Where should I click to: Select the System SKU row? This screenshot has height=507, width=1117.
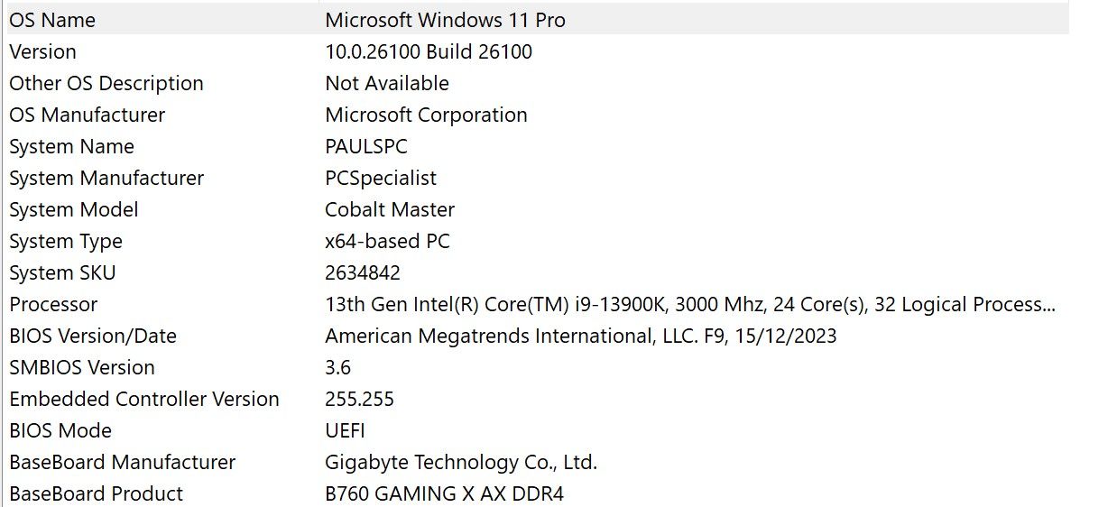tap(62, 272)
